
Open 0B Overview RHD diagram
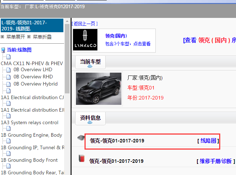tap(33, 77)
